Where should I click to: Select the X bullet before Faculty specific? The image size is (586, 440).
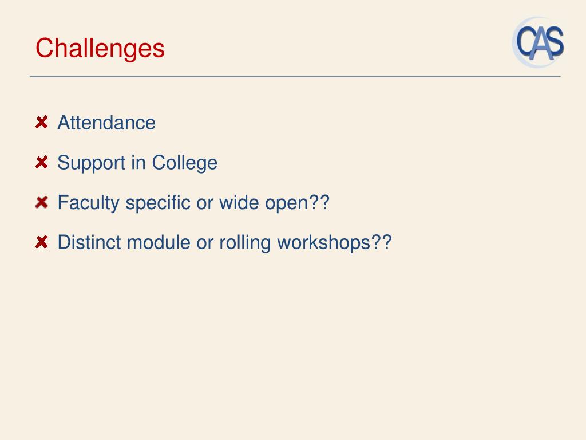[x=41, y=202]
